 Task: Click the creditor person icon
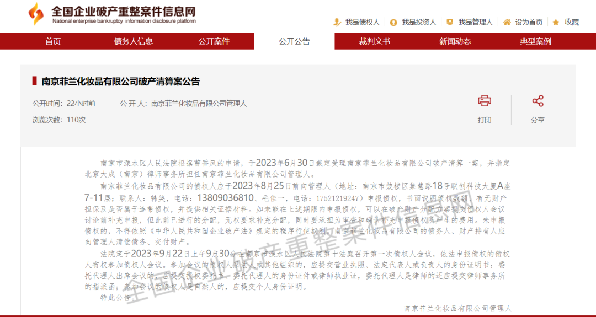click(337, 22)
